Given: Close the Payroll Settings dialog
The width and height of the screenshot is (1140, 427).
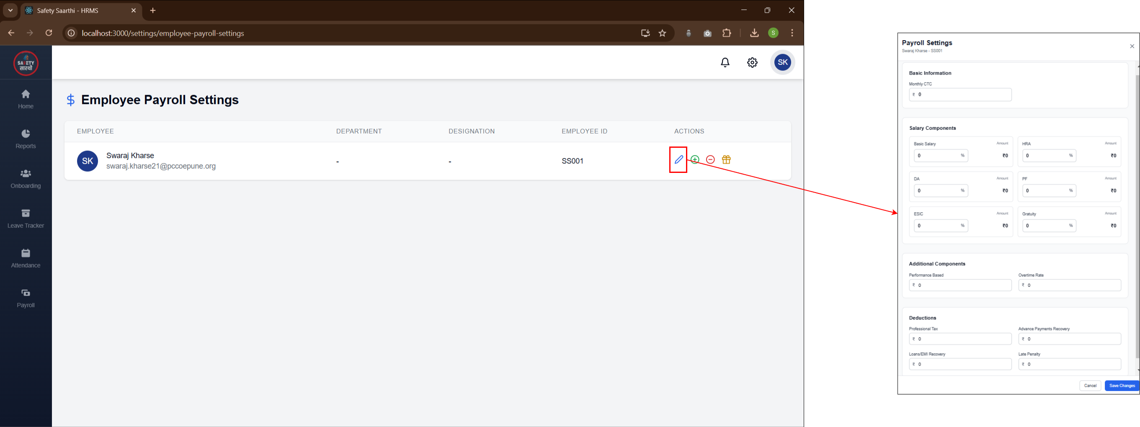Looking at the screenshot, I should coord(1132,46).
